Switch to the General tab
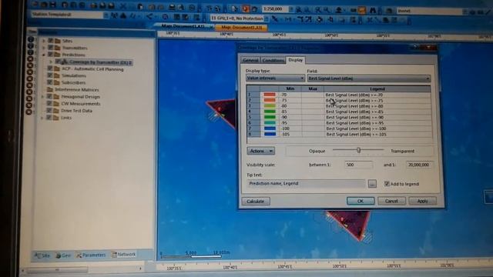This screenshot has width=493, height=277. click(250, 60)
